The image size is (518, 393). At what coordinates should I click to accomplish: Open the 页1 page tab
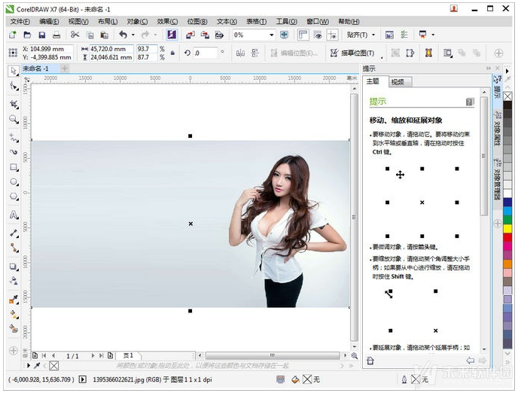128,355
